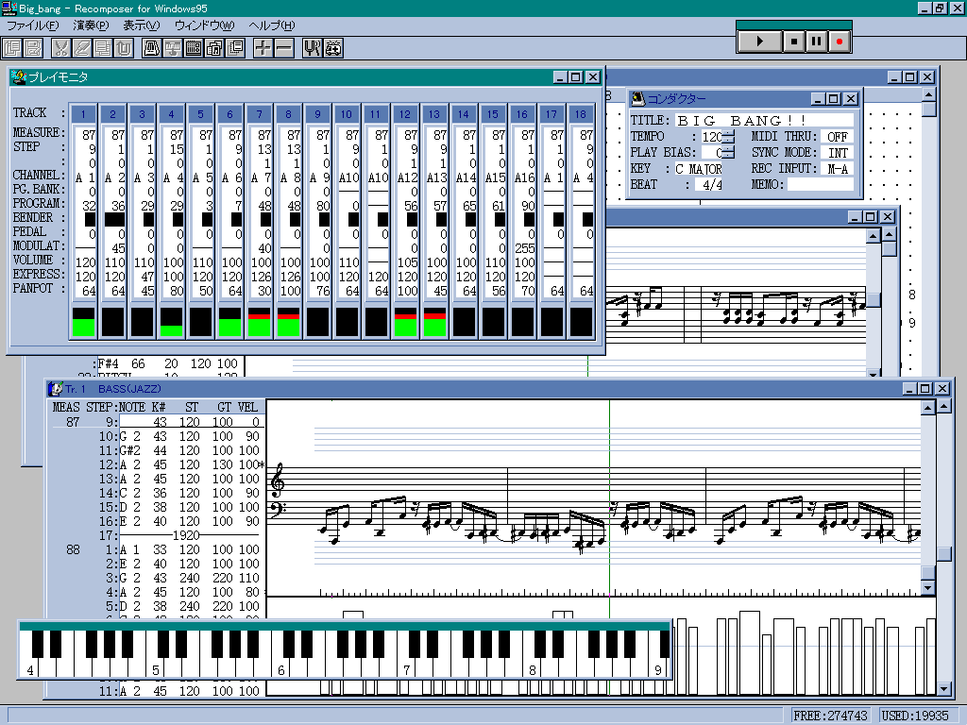Change the REC INPUT M-A field
Screen dimensions: 967x725
[837, 169]
